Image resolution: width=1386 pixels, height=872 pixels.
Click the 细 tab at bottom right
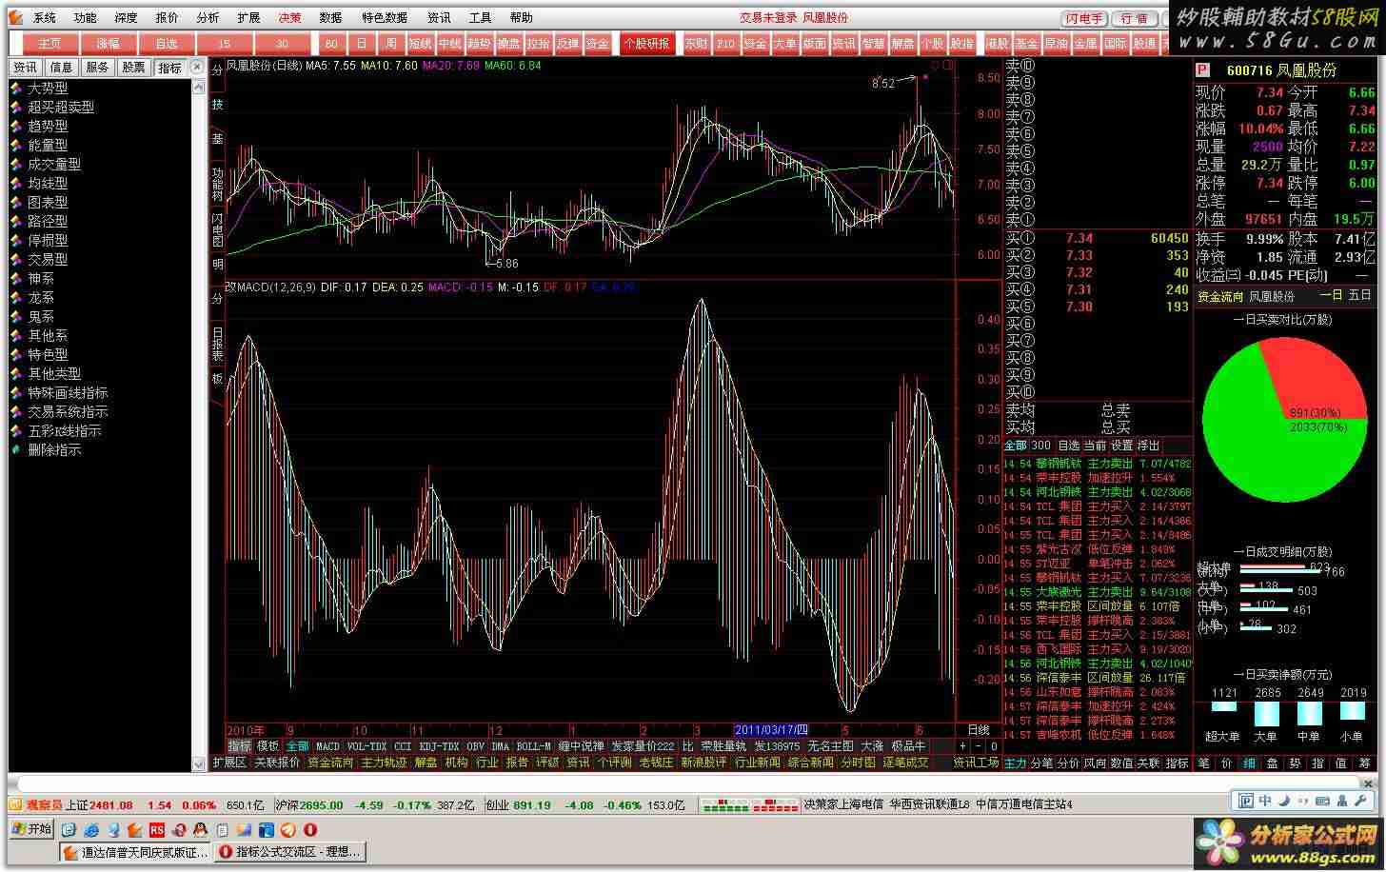click(1249, 763)
